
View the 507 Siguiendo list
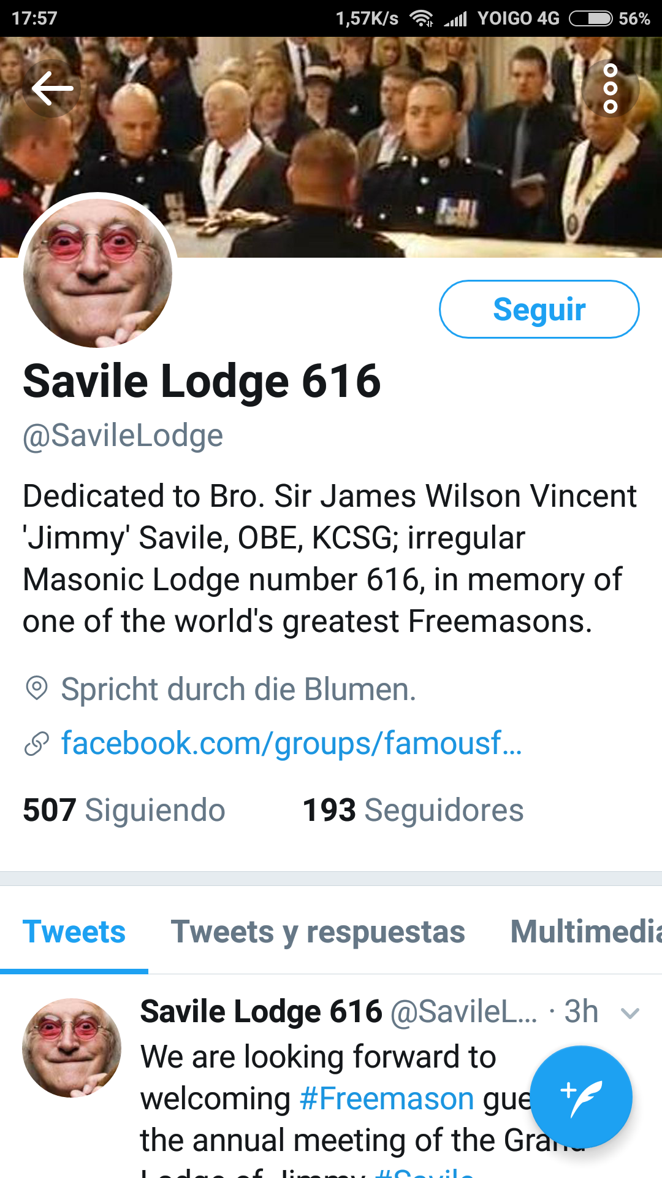pos(124,810)
